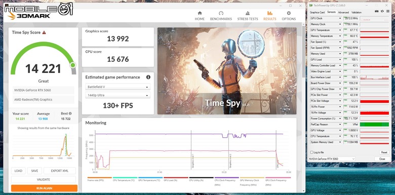
Task: Toggle the GPU Temperature legend item
Action: click(x=150, y=179)
